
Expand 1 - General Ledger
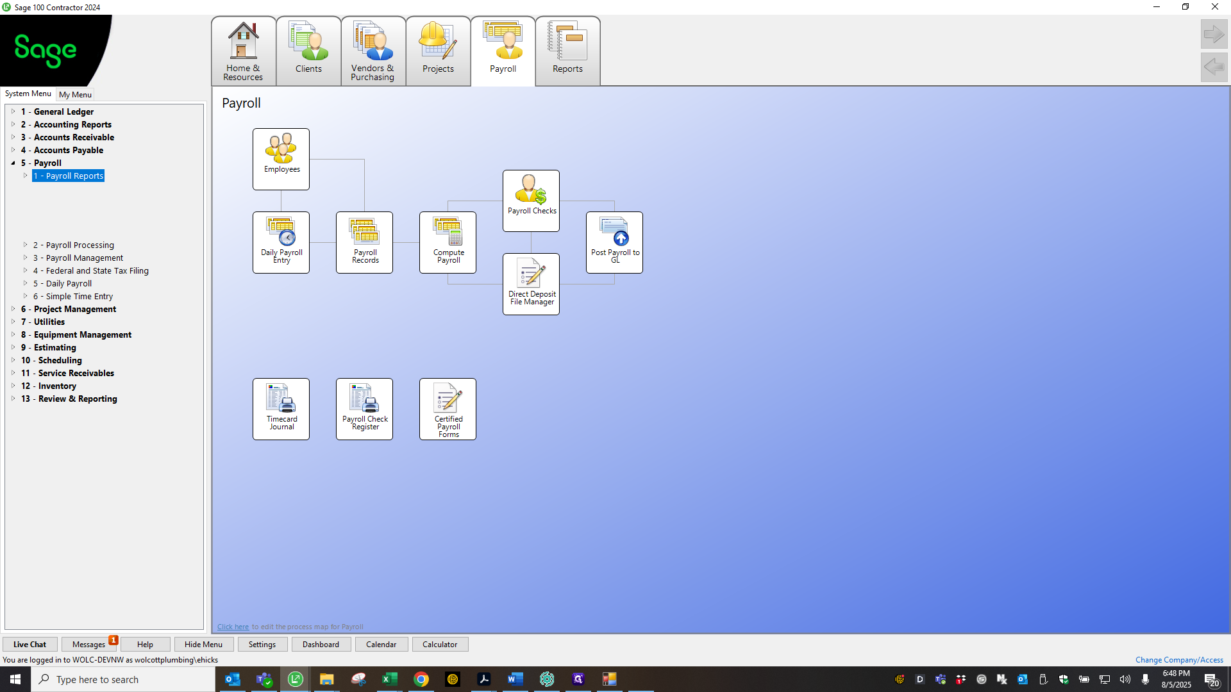[x=13, y=111]
